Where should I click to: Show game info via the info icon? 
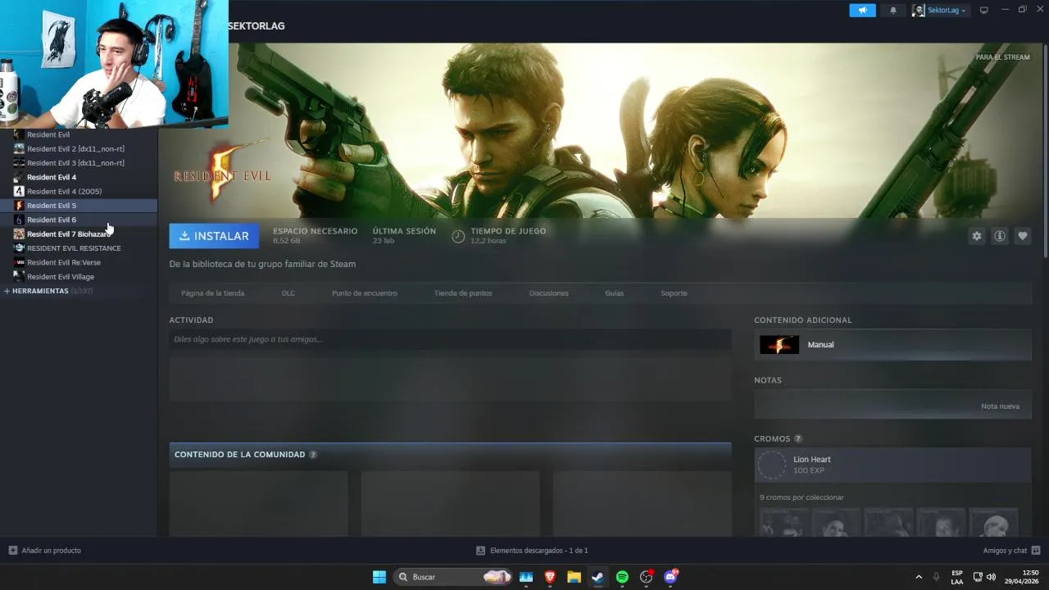(x=999, y=236)
